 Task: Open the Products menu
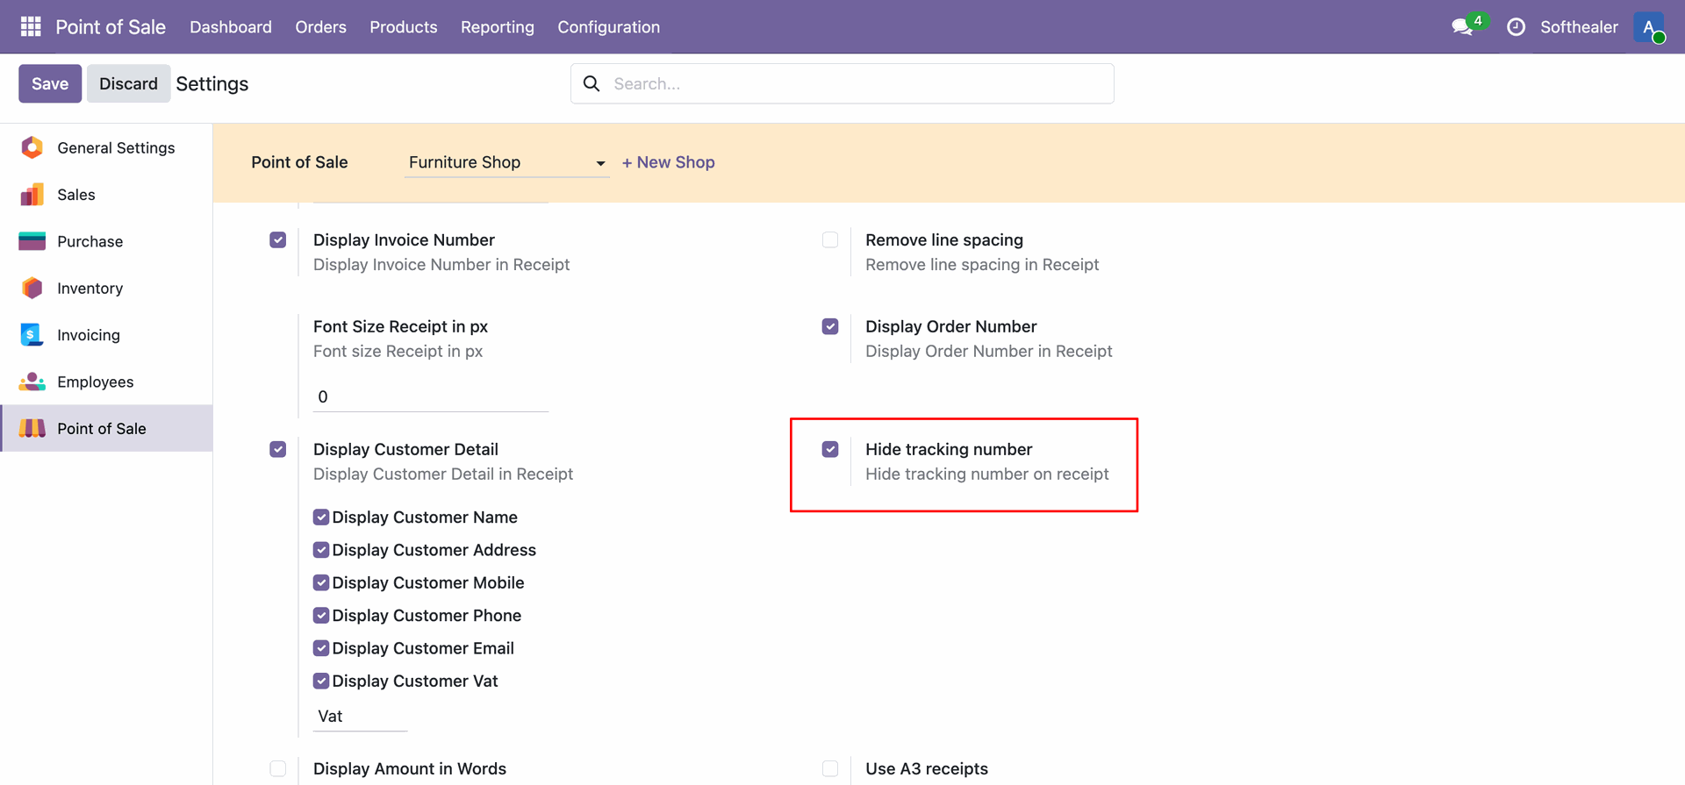coord(404,27)
